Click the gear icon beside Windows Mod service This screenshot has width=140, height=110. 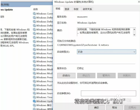tap(34, 73)
